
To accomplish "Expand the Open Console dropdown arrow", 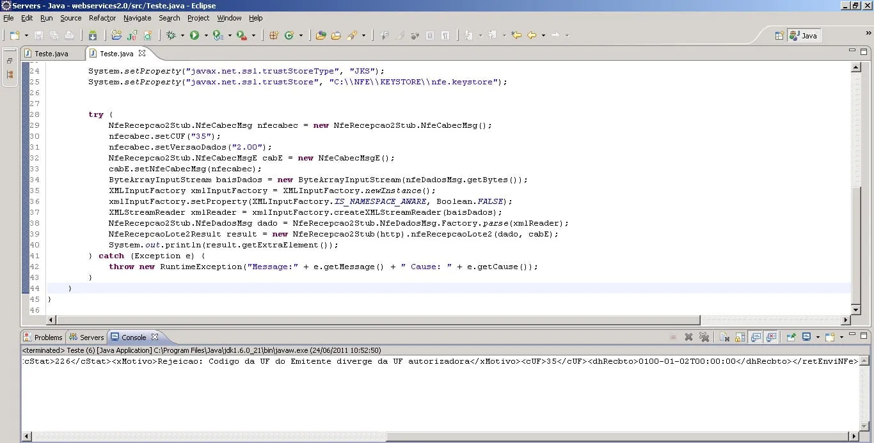I will [x=841, y=337].
